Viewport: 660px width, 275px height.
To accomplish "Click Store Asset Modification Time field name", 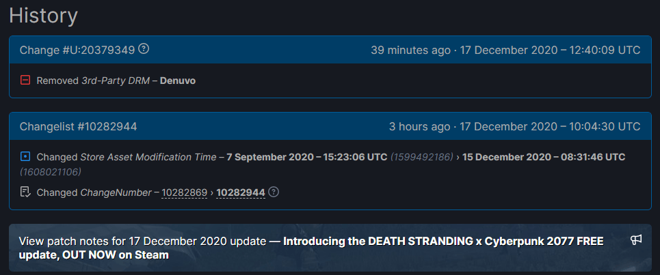I will (148, 156).
